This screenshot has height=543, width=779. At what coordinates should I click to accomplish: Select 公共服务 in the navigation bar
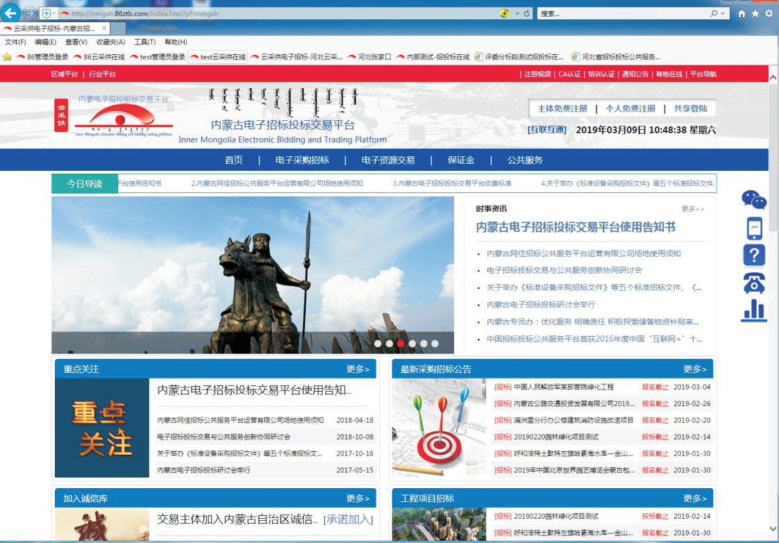[525, 160]
